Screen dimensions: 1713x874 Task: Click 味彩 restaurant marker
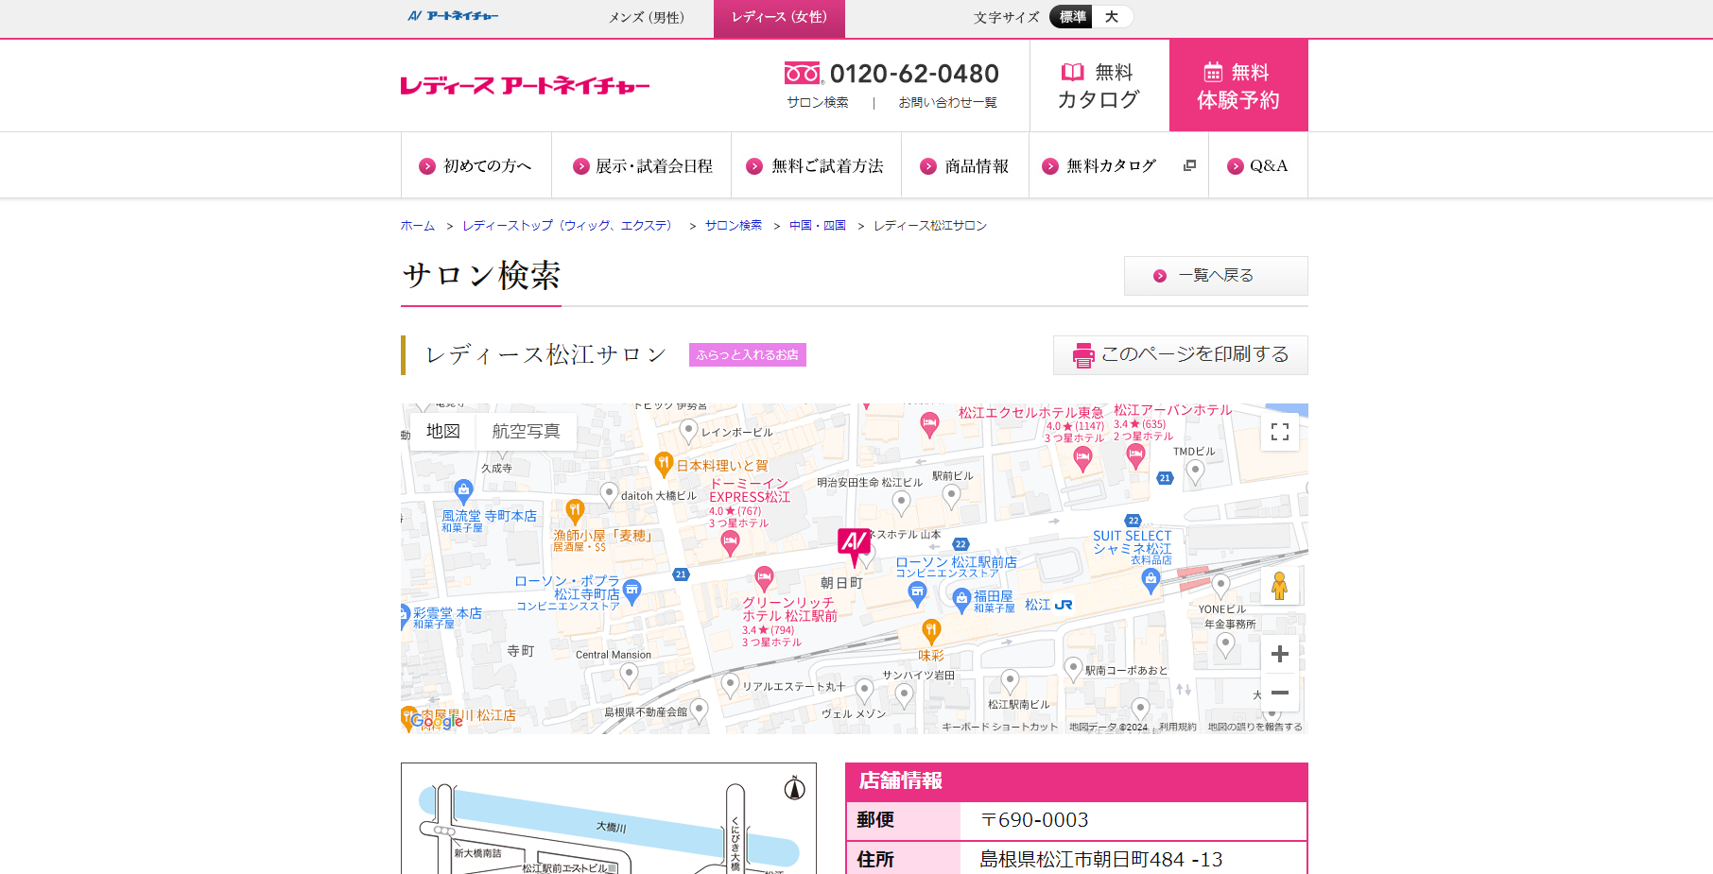click(x=931, y=631)
